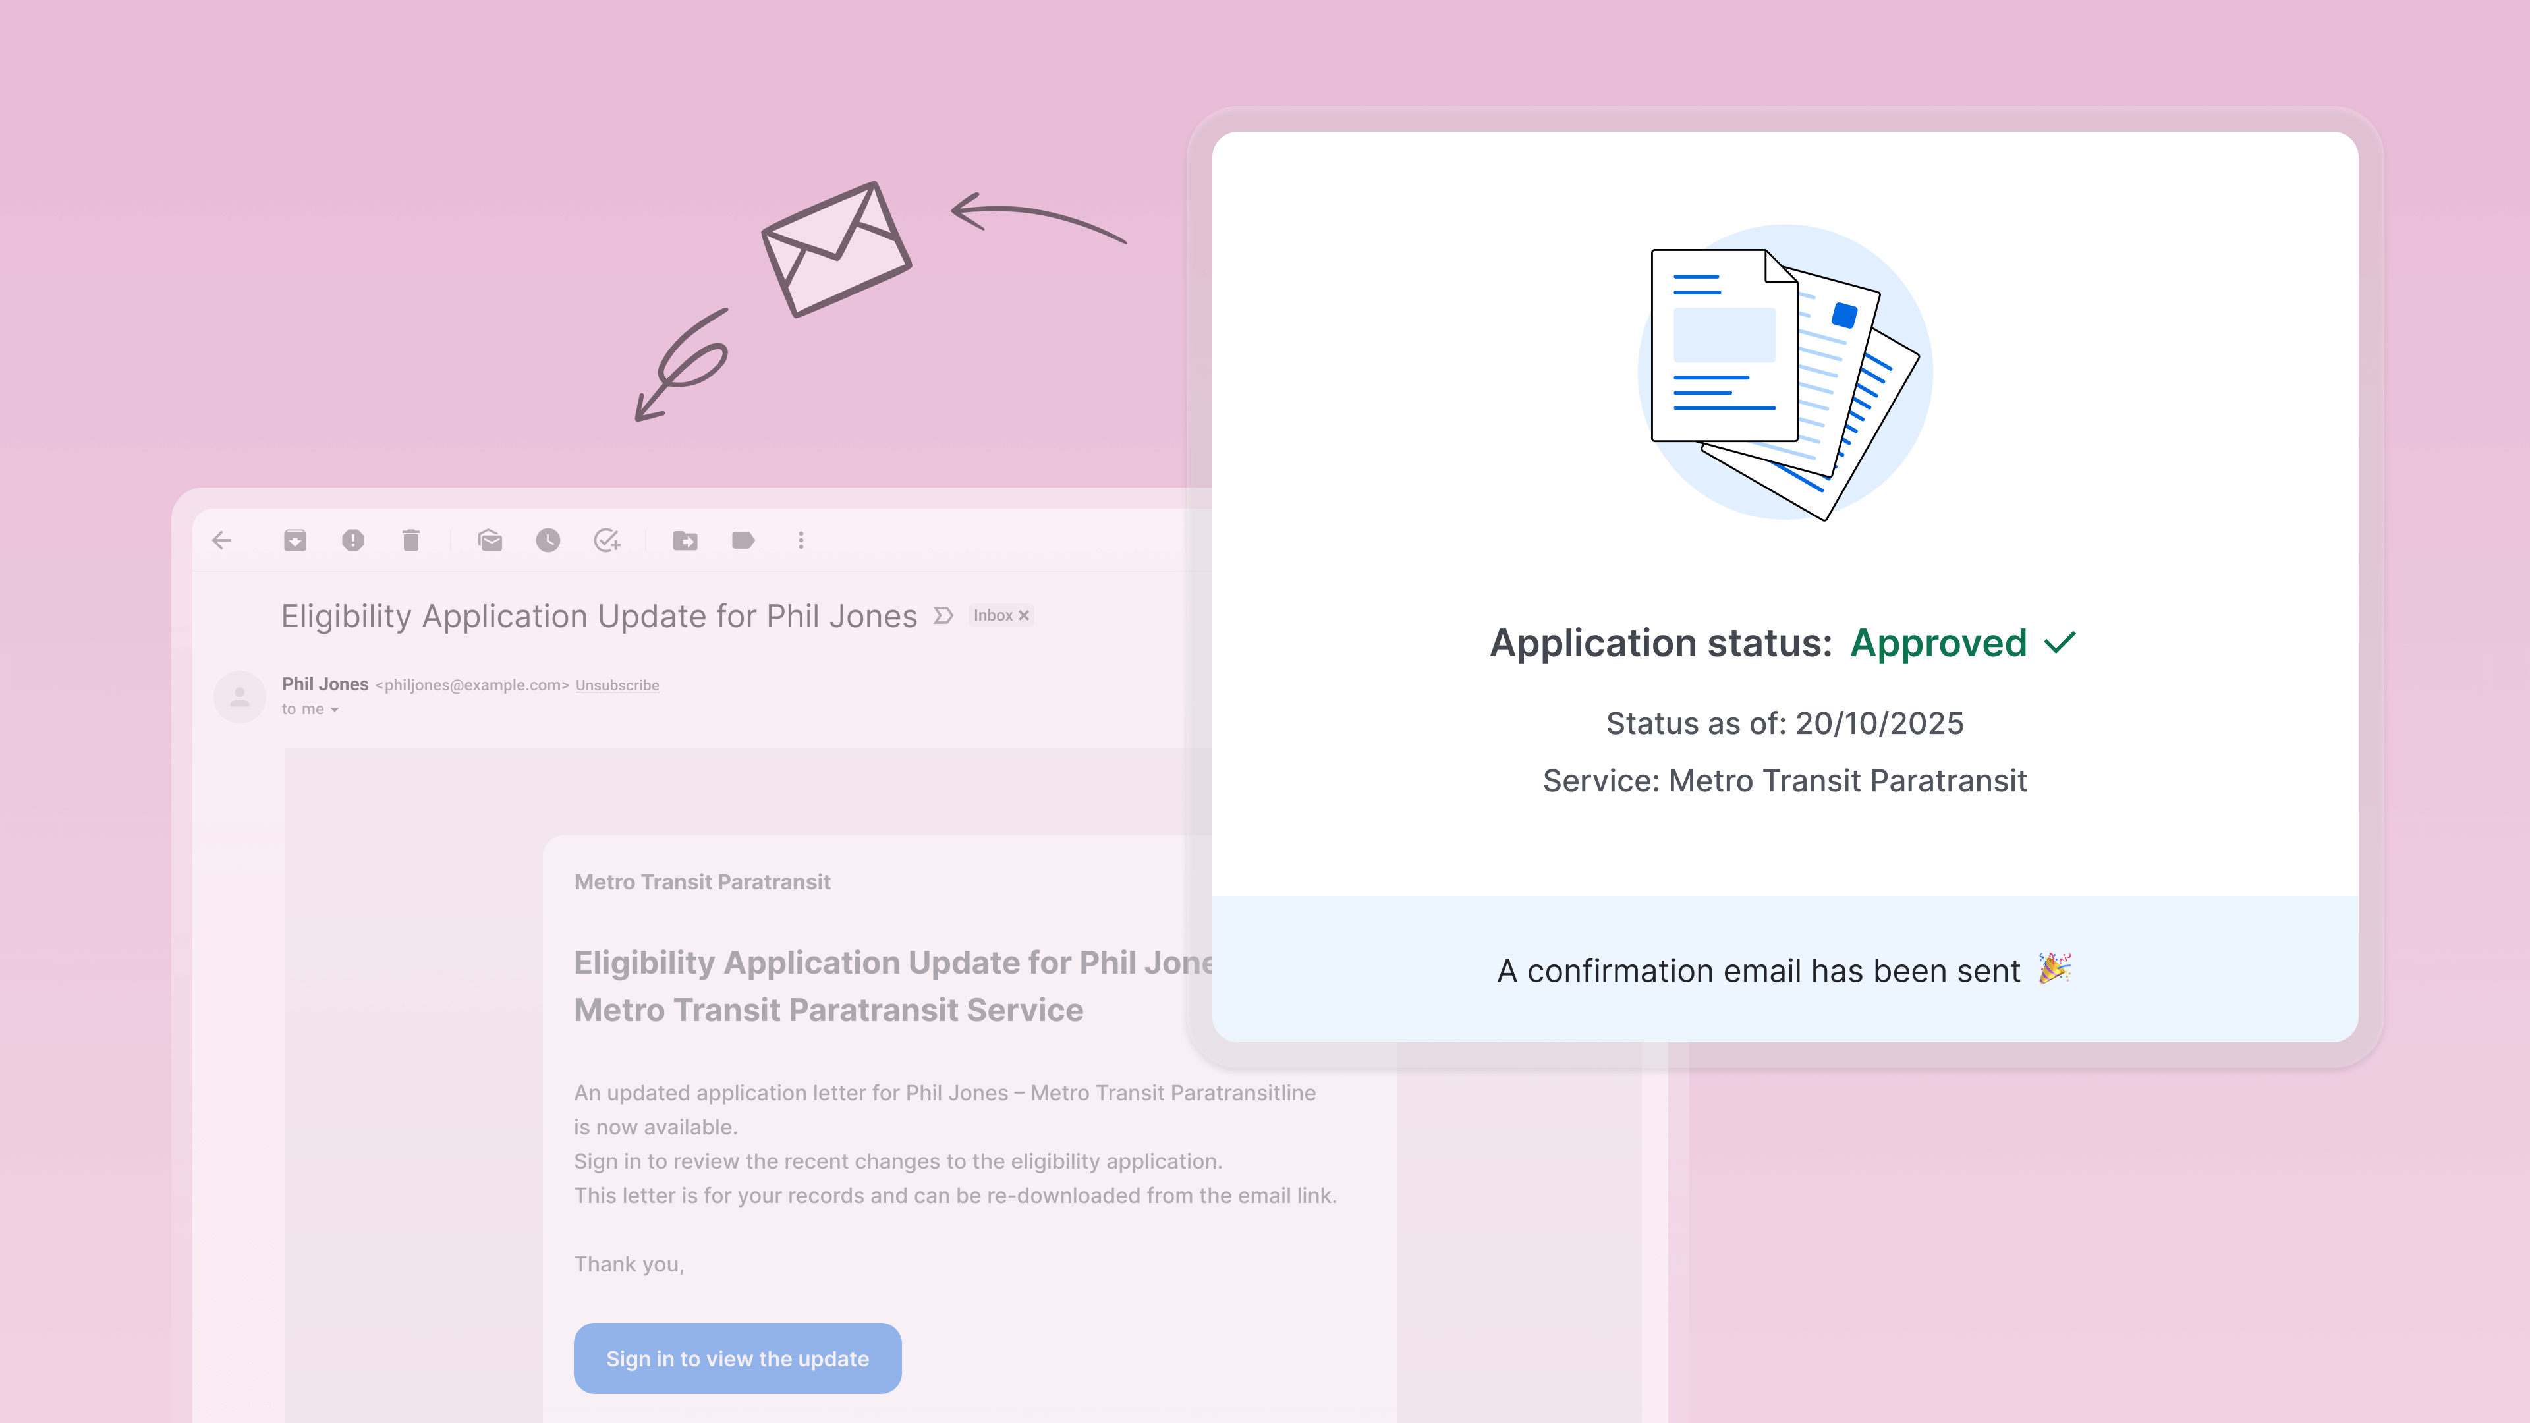2530x1423 pixels.
Task: Click the sender name Phil Jones
Action: pyautogui.click(x=325, y=684)
